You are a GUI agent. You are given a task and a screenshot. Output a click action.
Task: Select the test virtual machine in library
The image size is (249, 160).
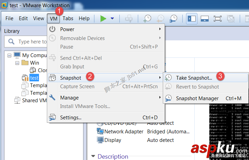(34, 78)
